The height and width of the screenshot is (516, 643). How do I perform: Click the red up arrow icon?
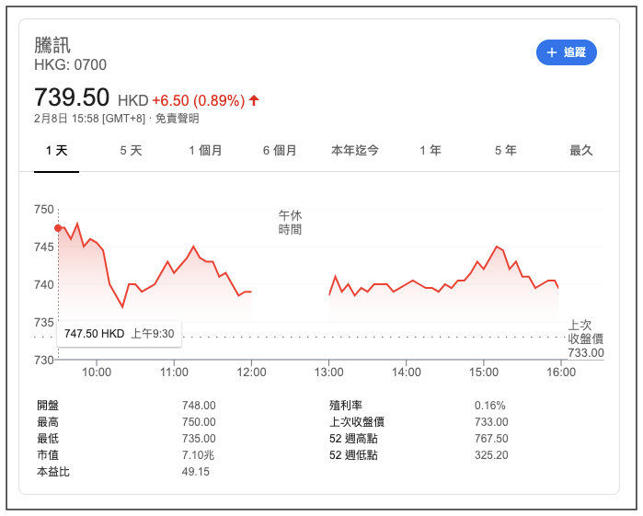coord(254,100)
